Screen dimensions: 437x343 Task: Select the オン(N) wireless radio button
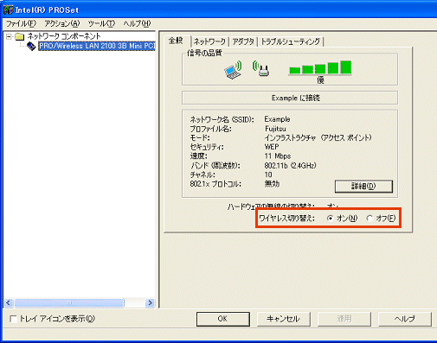tap(331, 219)
